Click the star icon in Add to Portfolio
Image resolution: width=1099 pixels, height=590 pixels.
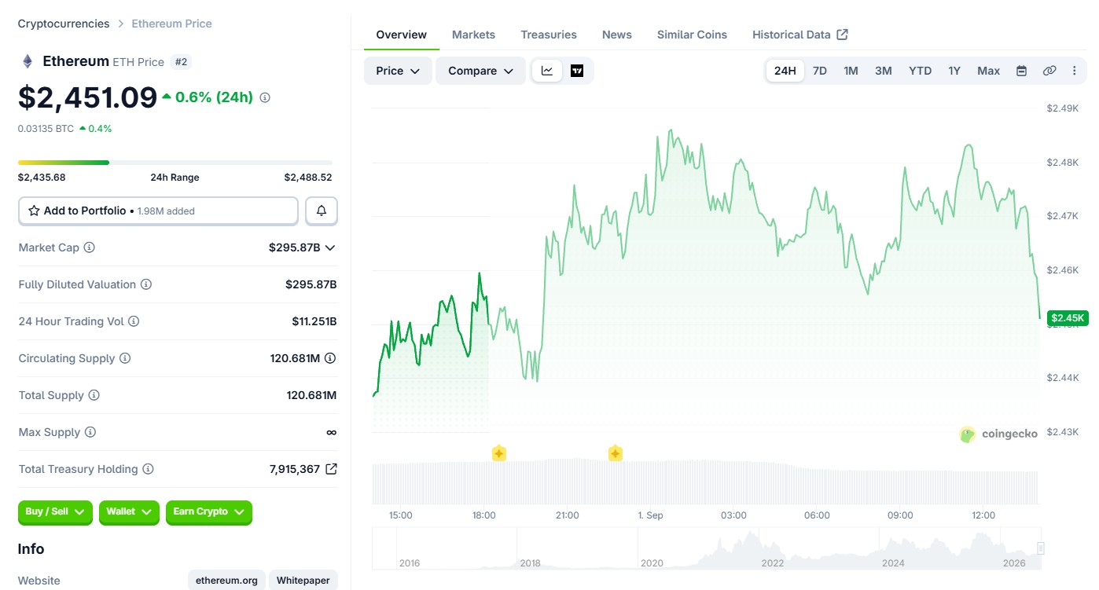[x=34, y=211]
